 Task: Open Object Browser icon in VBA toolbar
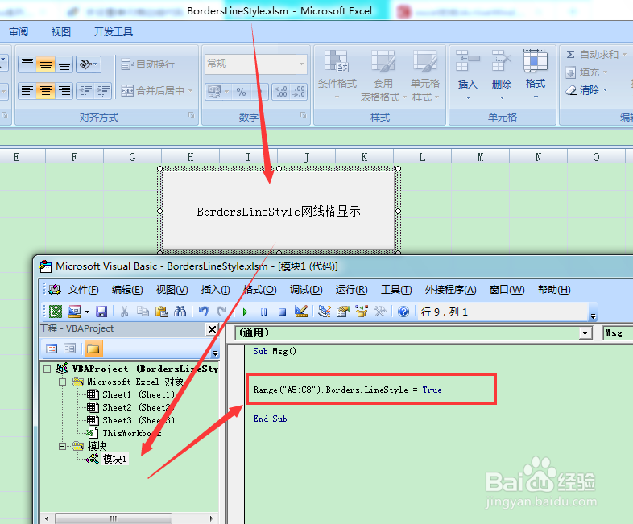point(362,312)
